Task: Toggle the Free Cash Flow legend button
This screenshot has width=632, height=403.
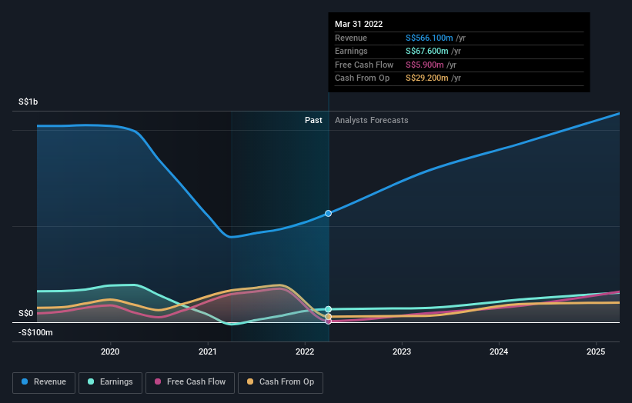Action: click(190, 382)
